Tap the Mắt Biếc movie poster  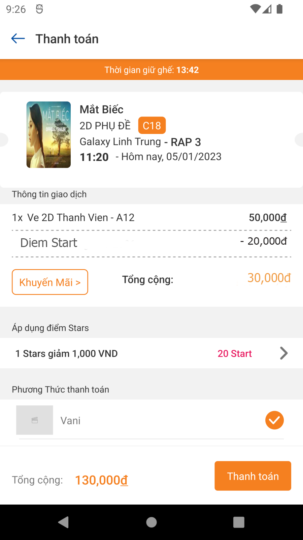pyautogui.click(x=49, y=135)
